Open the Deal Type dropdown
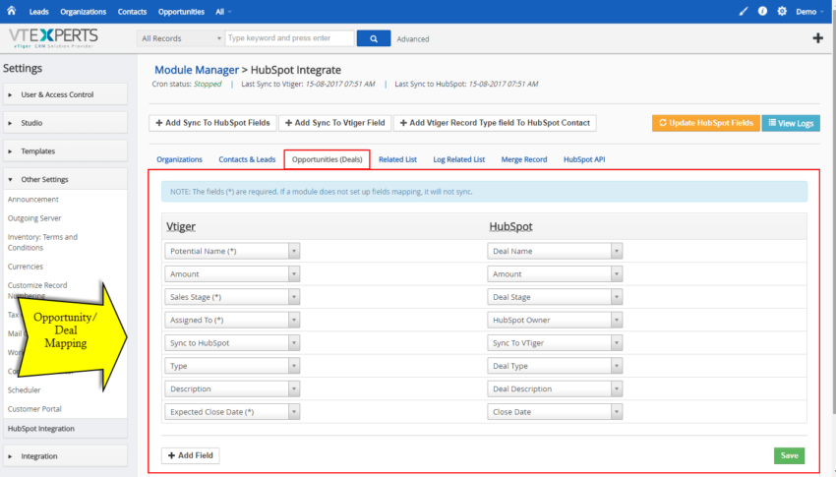This screenshot has height=477, width=836. (x=555, y=366)
